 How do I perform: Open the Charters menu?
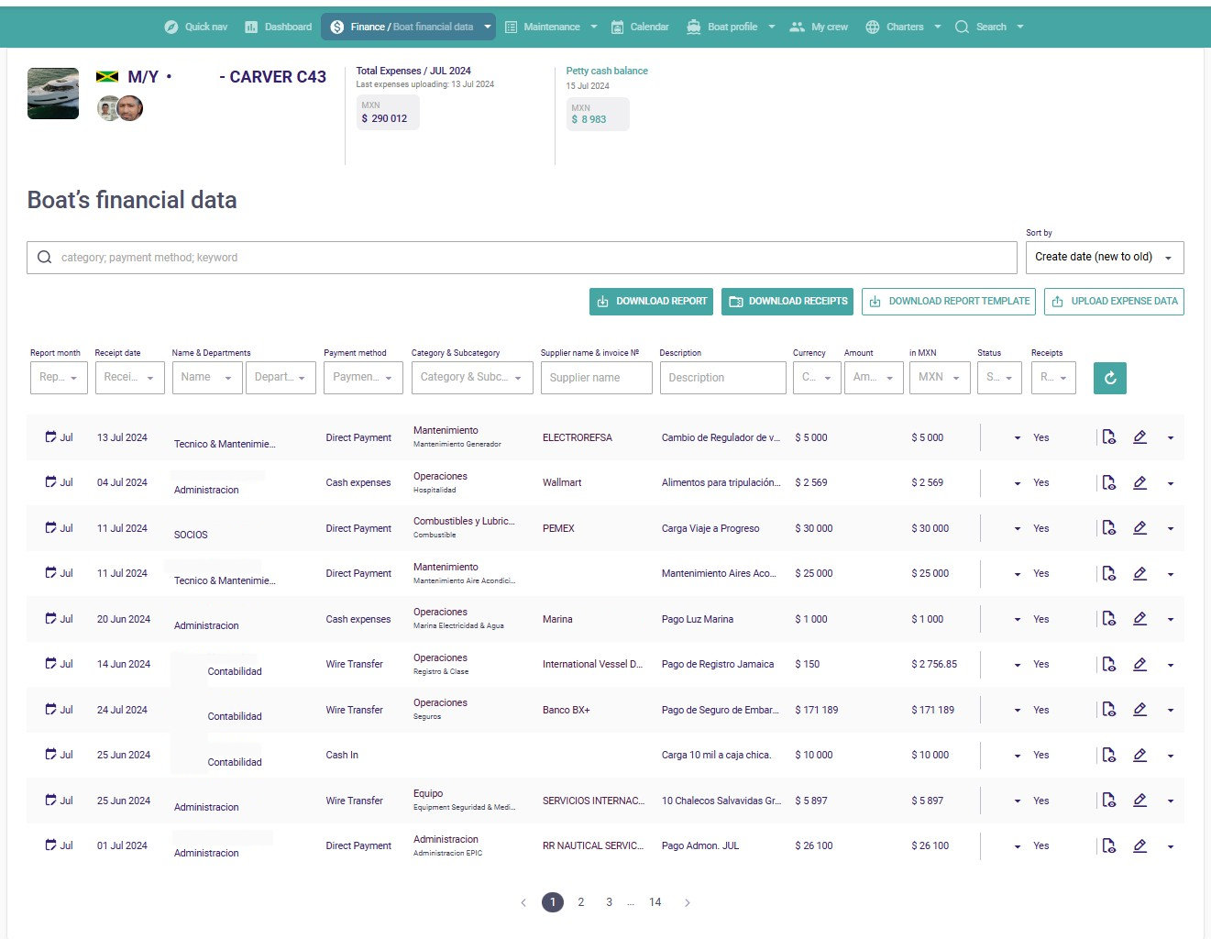coord(903,27)
